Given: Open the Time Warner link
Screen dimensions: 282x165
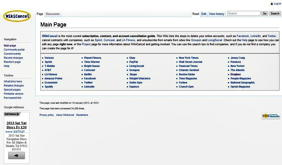Looking at the screenshot, I should point(92,62).
